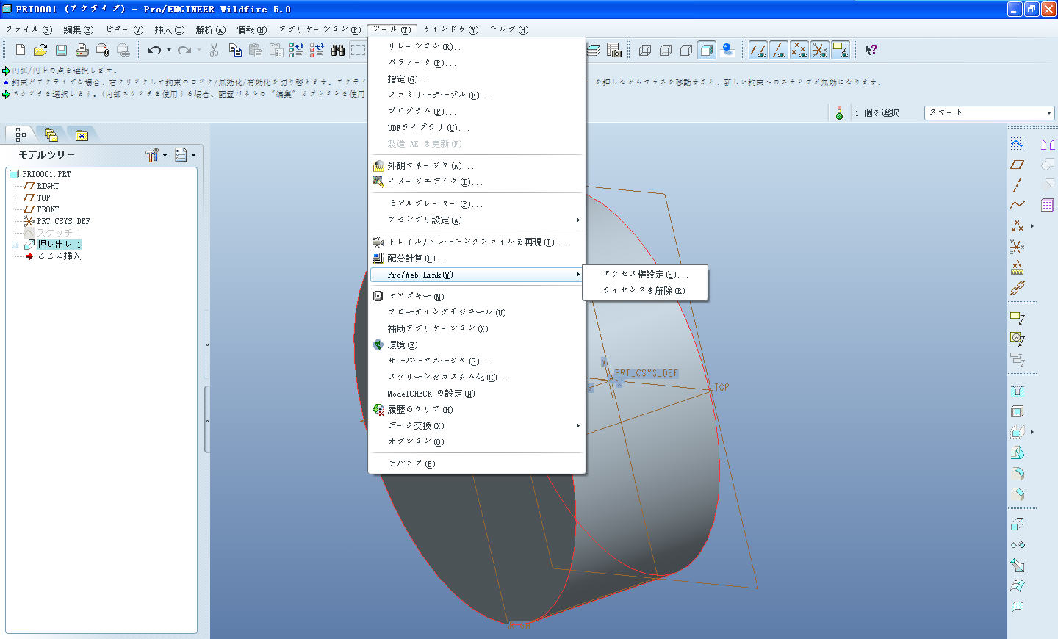Select the revolve tool in the right toolbar

click(x=1018, y=545)
